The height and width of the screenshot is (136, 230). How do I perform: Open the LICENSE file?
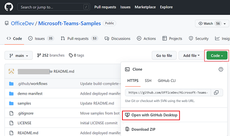24,123
